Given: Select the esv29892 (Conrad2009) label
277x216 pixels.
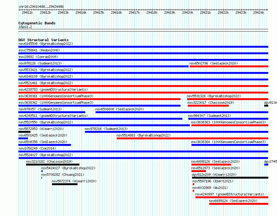Looking at the screenshot, I should (38, 57).
